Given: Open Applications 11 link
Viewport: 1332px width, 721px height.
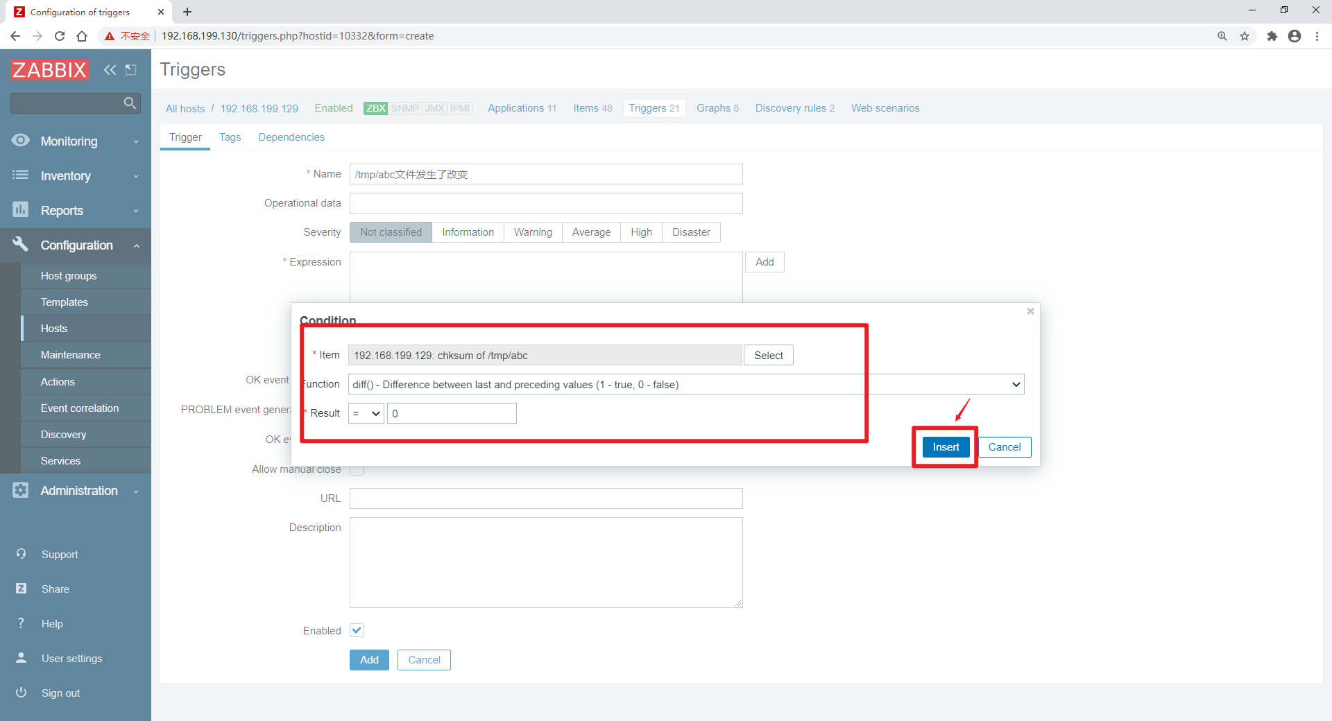Looking at the screenshot, I should (522, 108).
